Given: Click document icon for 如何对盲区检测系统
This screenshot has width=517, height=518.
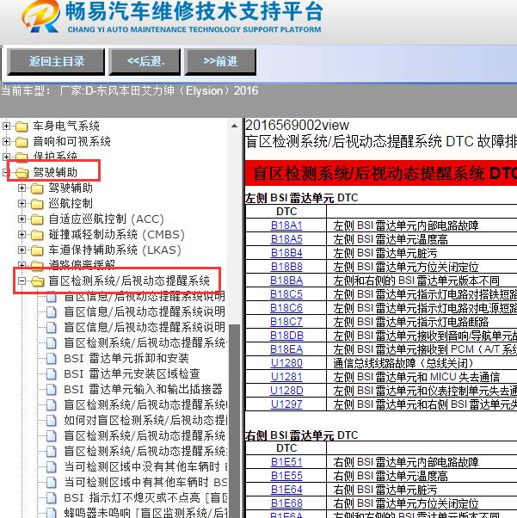Looking at the screenshot, I should coord(52,420).
